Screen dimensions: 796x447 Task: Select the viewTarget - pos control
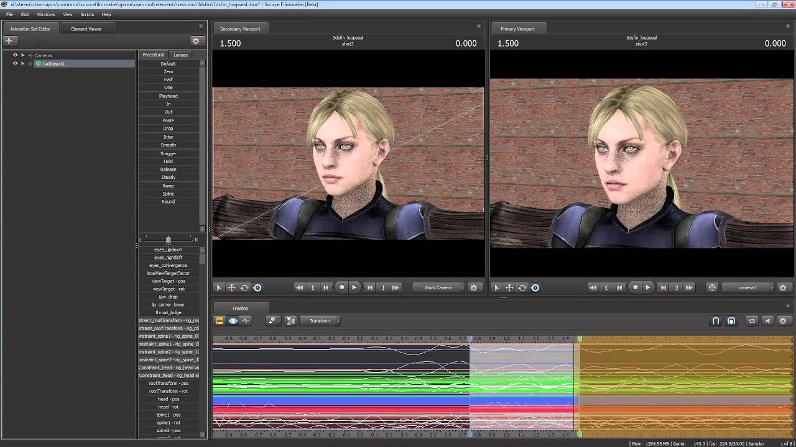coord(169,281)
